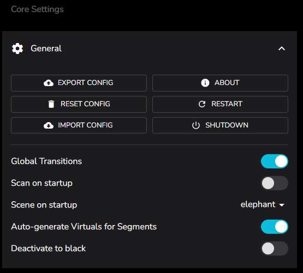Click the Auto-generate Virtuals for Segments label
Screen dimensions: 303x273
[x=84, y=227]
